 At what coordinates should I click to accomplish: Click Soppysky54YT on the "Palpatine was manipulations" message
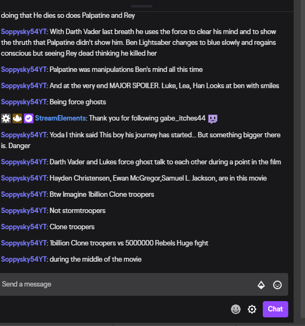[24, 69]
